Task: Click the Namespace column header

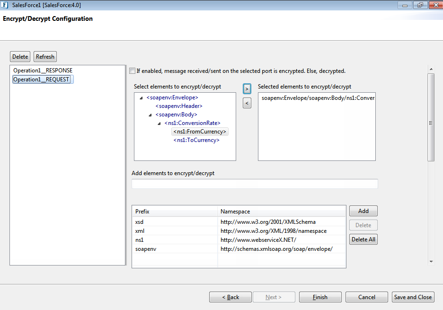Action: pos(282,212)
